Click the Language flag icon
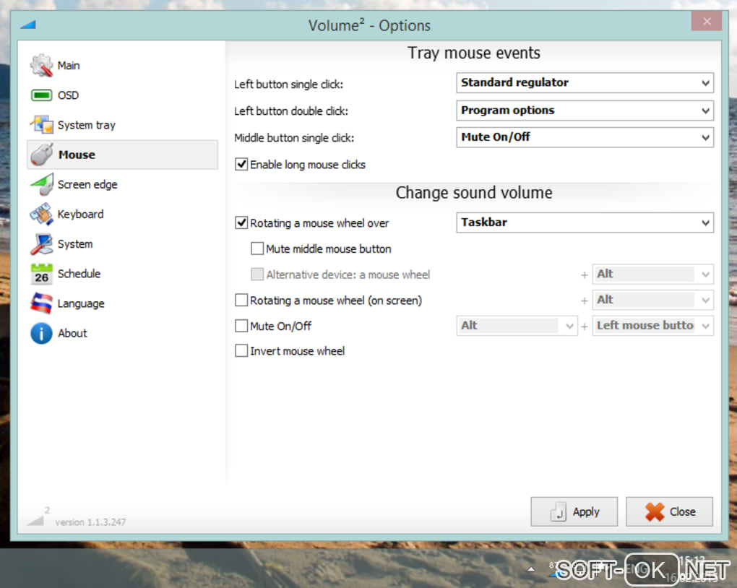 41,303
